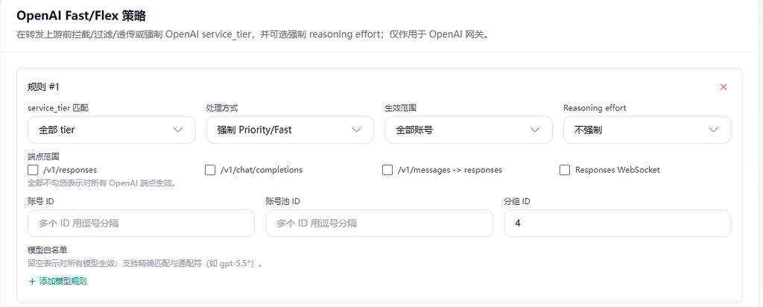This screenshot has width=763, height=307.
Task: Check the /v1/chat/completions endpoint box
Action: click(210, 170)
